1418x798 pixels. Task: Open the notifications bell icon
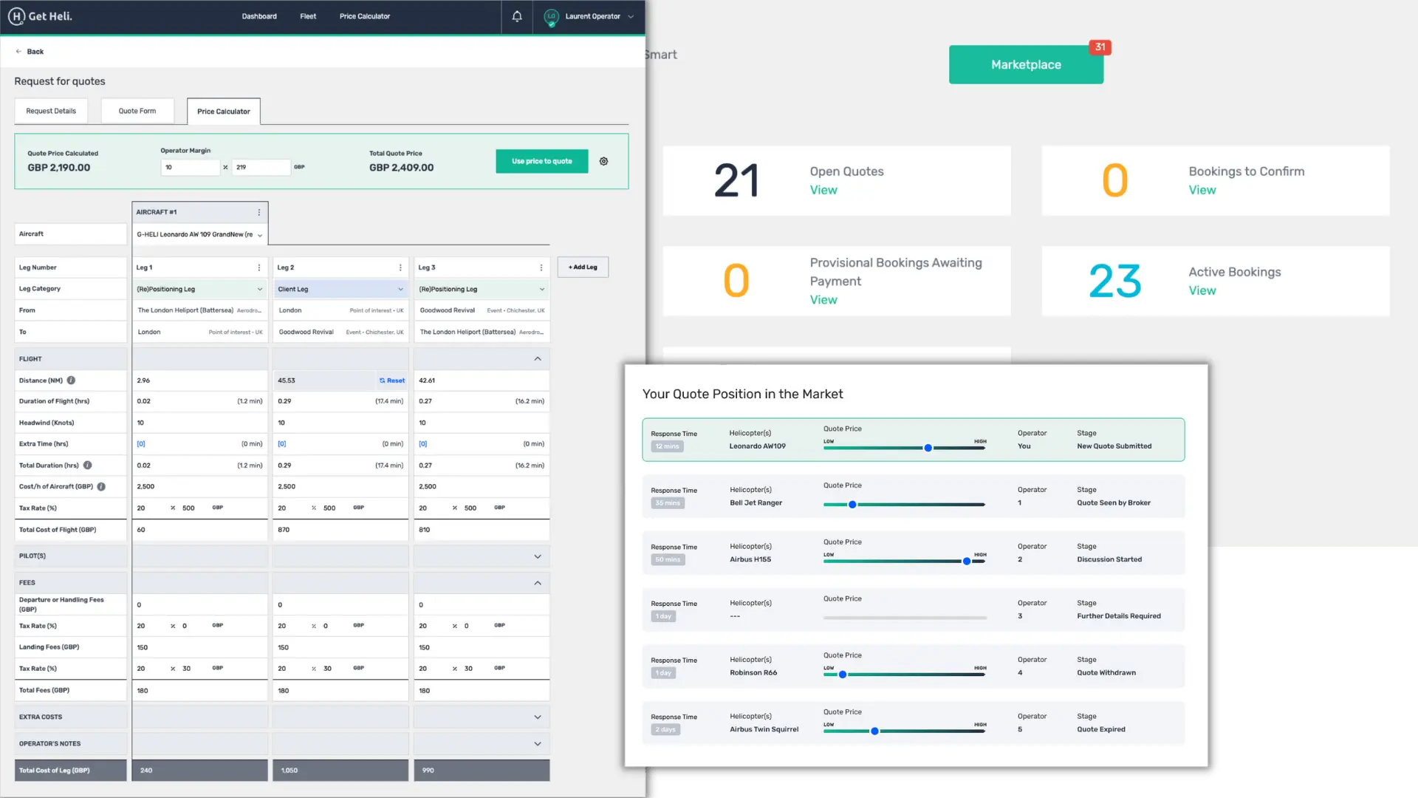click(x=517, y=16)
